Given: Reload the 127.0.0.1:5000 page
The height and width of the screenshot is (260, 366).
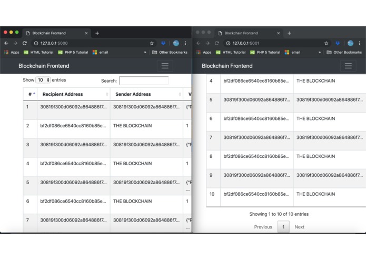Looking at the screenshot, I should point(25,43).
